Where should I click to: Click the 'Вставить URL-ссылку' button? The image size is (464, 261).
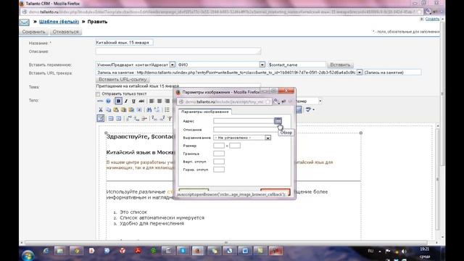point(123,79)
